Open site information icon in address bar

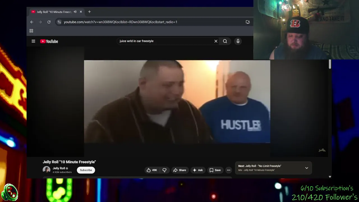pos(59,22)
